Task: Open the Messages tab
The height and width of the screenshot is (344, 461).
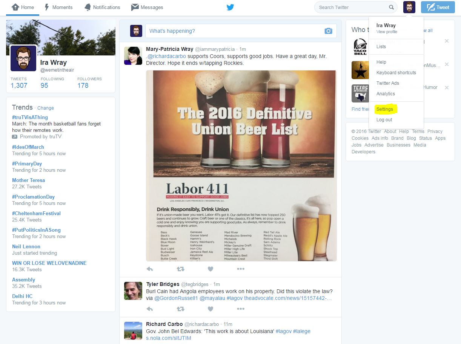Action: coord(147,7)
